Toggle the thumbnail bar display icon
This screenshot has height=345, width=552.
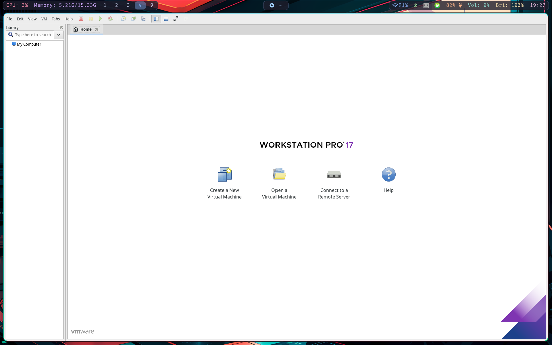coord(166,19)
